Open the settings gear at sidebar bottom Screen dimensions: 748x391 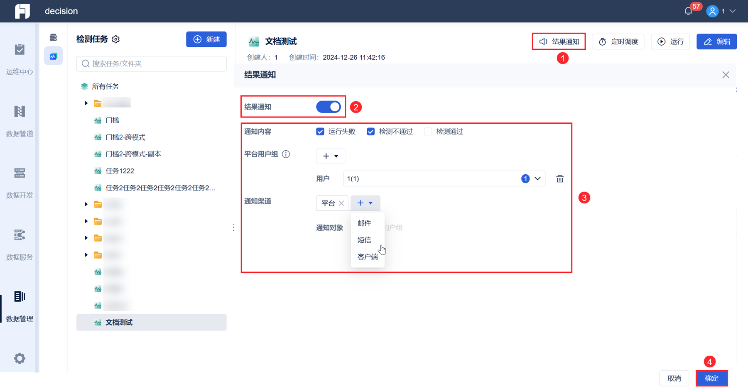tap(20, 358)
